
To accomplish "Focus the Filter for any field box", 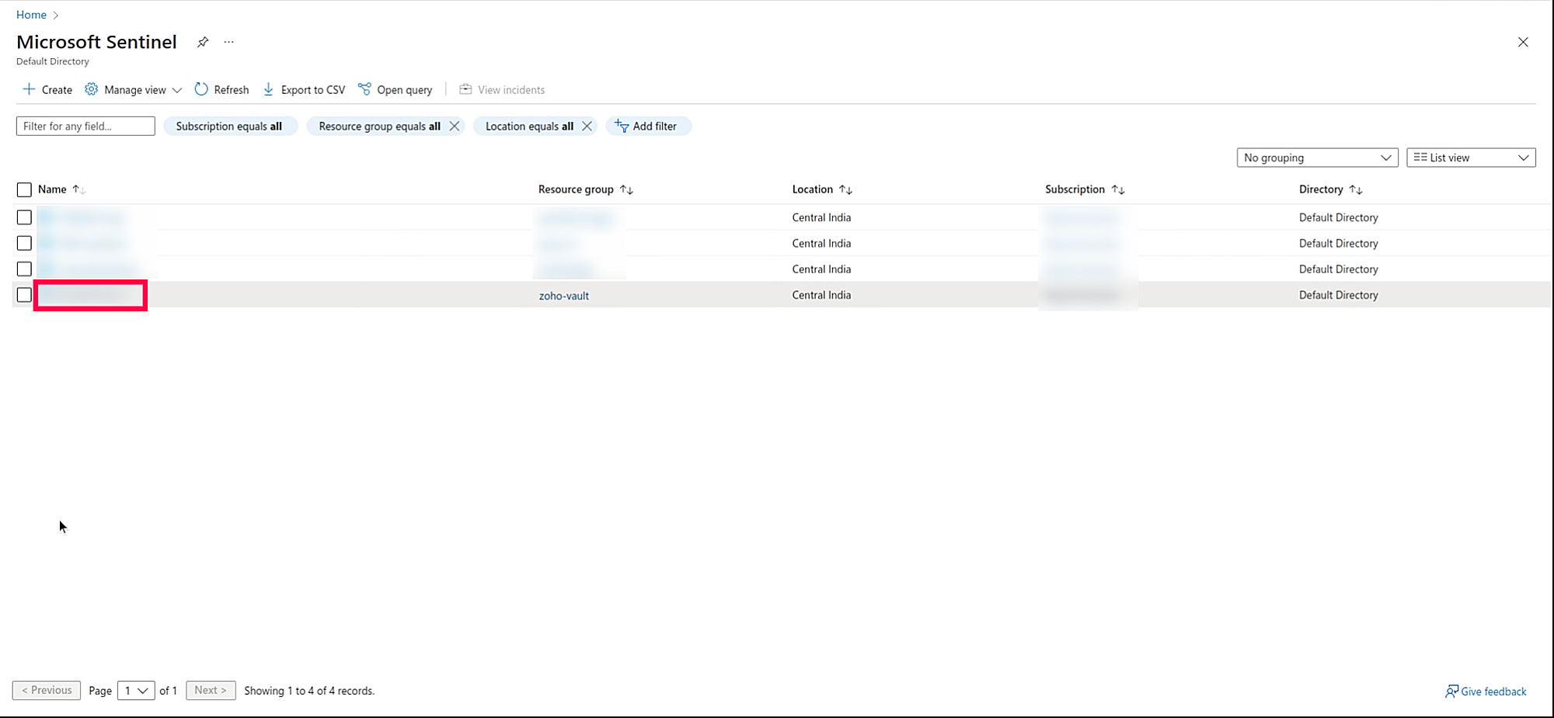I will click(85, 126).
